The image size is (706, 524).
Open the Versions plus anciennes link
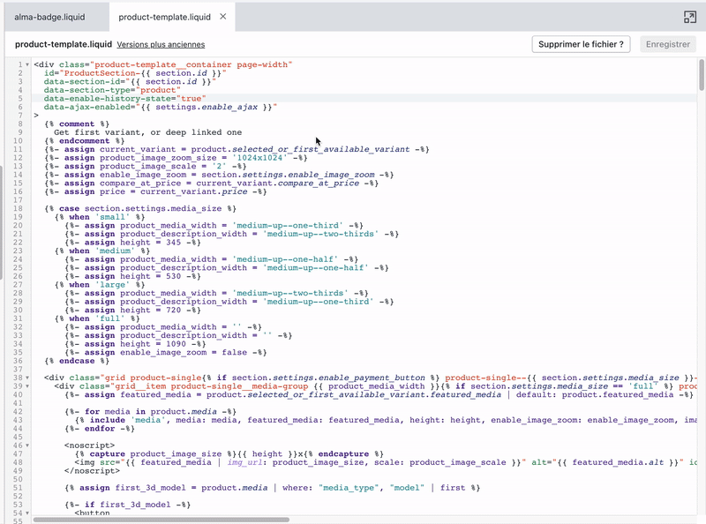click(161, 45)
